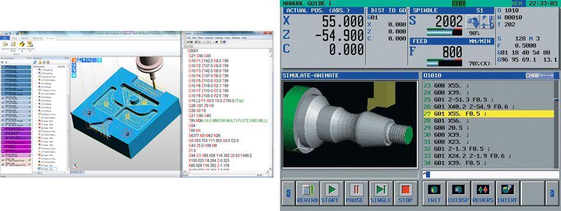Pause the simulation using PAUSE

(356, 193)
